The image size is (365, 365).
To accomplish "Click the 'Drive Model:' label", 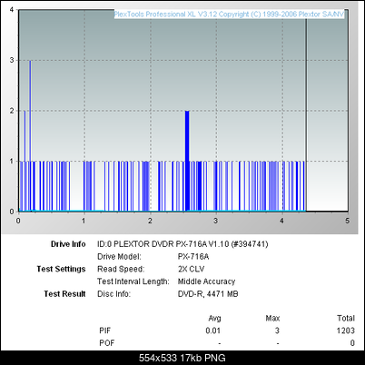I will pos(119,257).
